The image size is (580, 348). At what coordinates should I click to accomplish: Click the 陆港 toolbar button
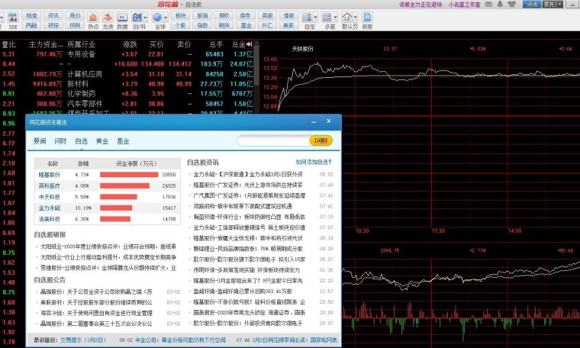(x=31, y=15)
